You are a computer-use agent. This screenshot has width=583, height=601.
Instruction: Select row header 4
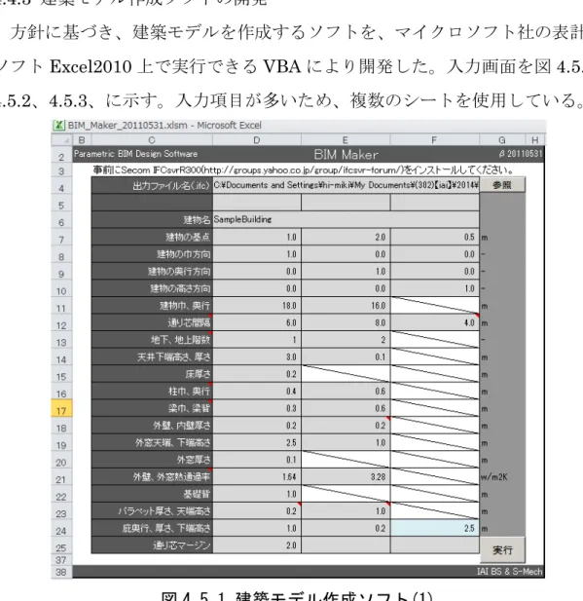tap(61, 185)
